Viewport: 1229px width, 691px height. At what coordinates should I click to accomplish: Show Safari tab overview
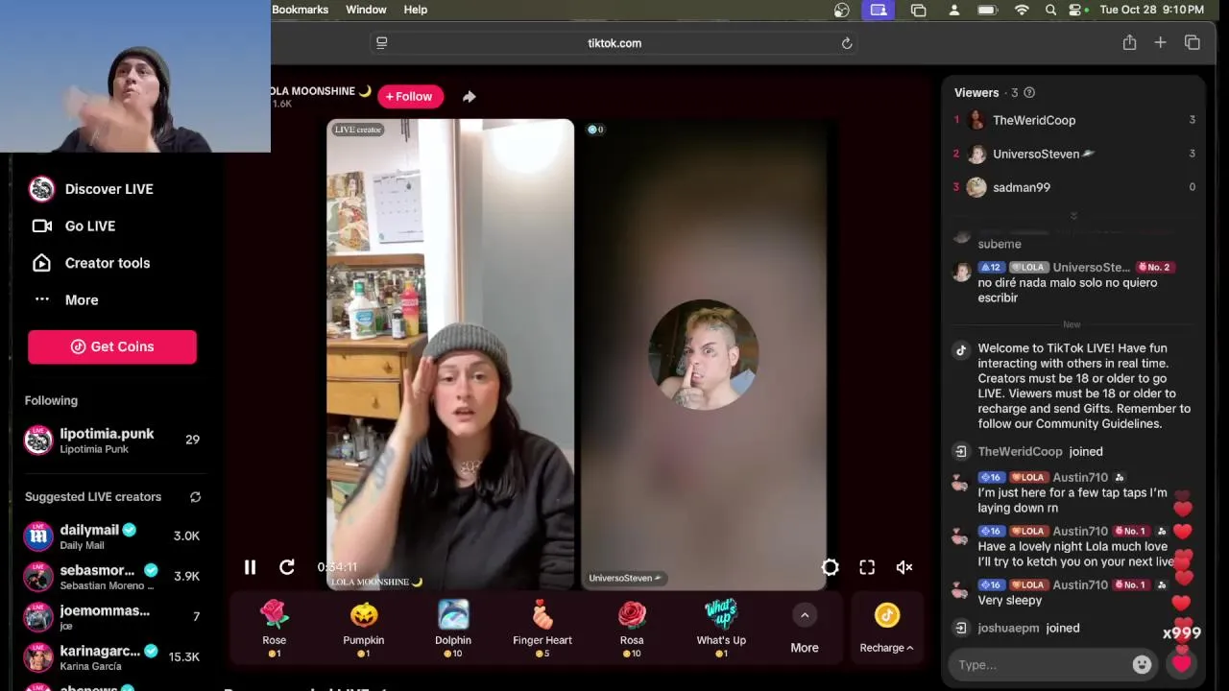(x=1193, y=42)
